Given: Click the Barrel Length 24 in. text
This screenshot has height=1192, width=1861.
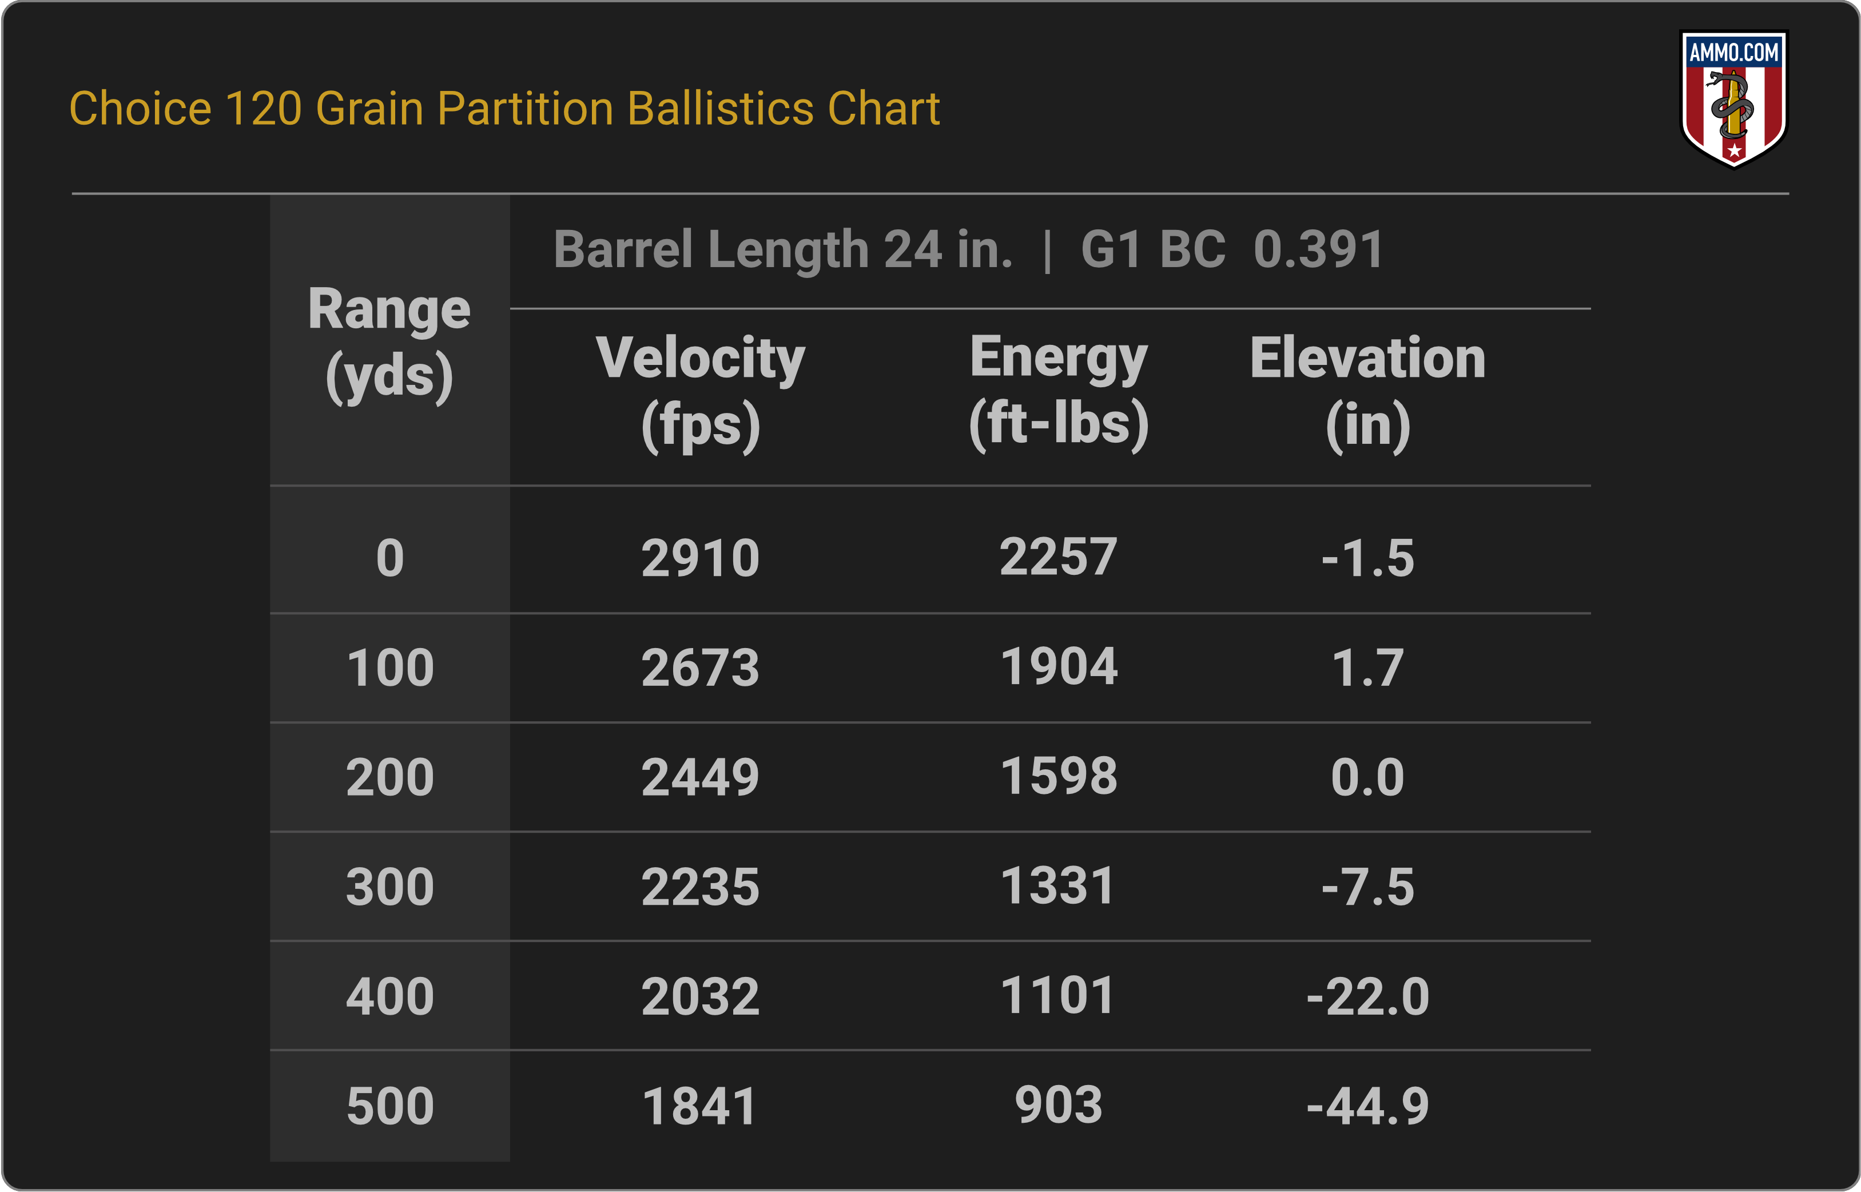Looking at the screenshot, I should (783, 250).
